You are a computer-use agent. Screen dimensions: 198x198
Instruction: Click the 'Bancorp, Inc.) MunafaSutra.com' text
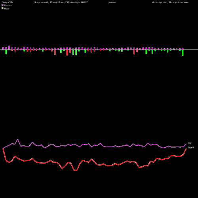pos(170,2)
